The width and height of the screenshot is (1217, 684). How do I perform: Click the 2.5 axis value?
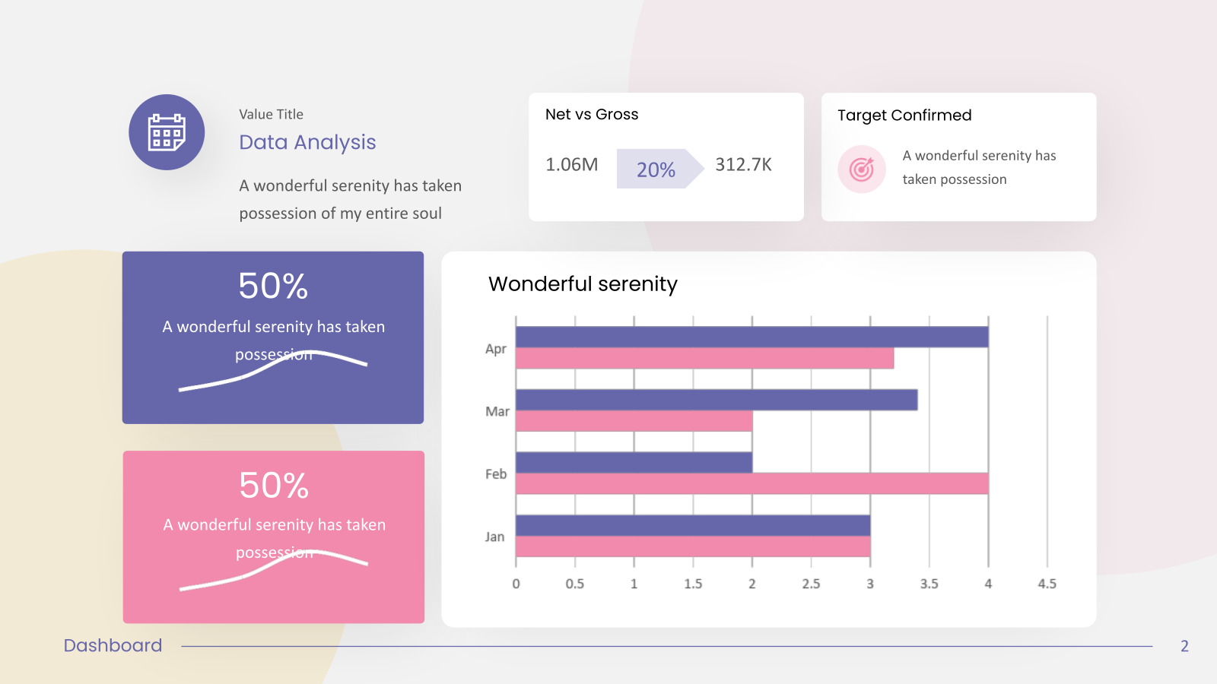[x=811, y=584]
